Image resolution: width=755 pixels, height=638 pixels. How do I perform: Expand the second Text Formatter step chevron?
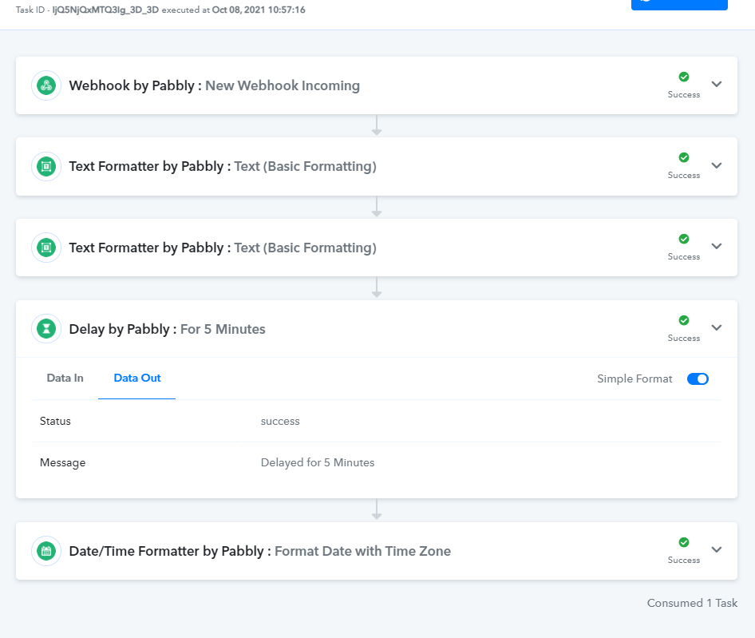[x=717, y=246]
